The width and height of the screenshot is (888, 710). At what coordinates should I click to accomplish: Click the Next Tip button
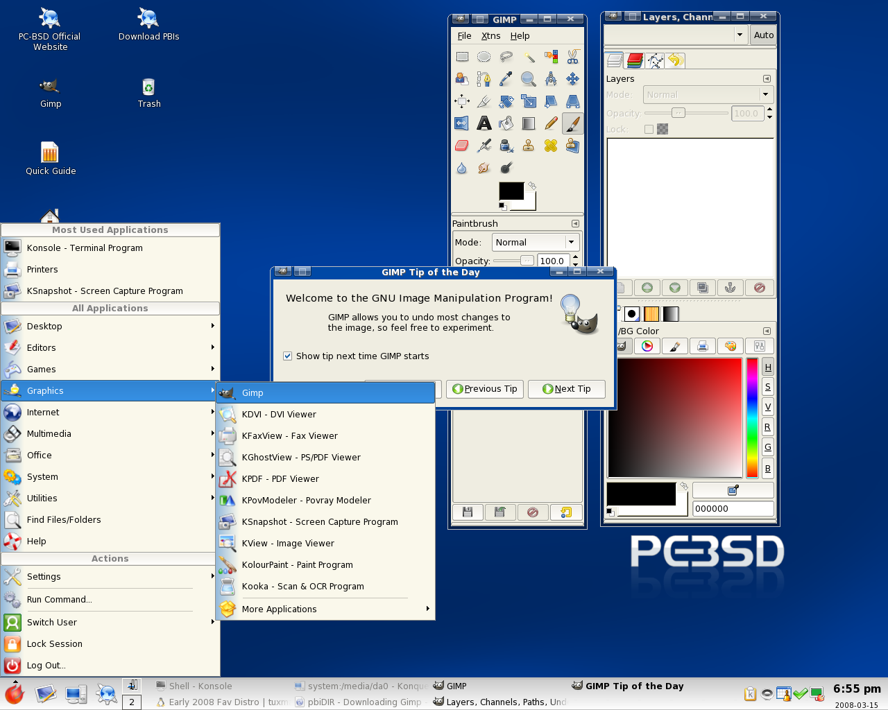tap(567, 389)
